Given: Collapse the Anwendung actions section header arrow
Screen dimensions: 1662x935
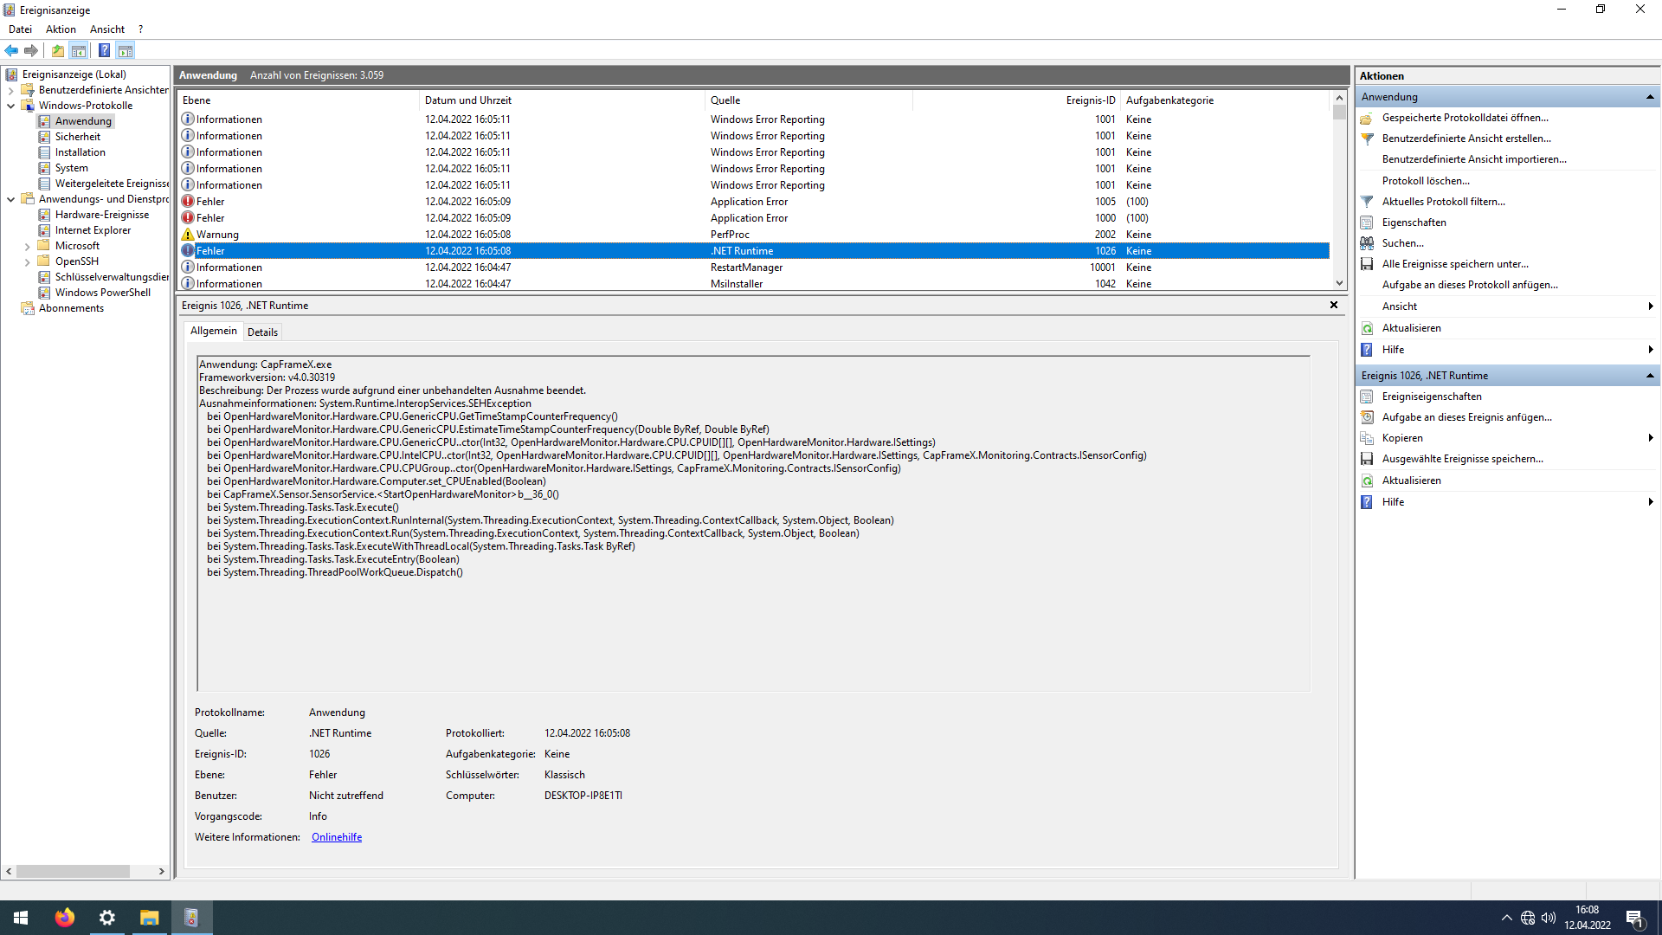Looking at the screenshot, I should click(x=1650, y=97).
